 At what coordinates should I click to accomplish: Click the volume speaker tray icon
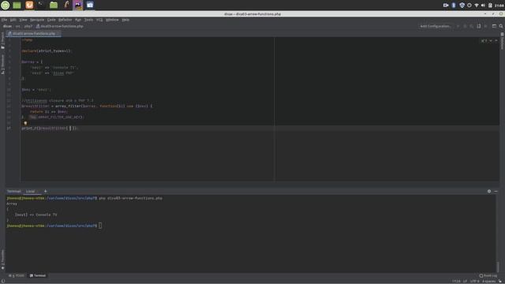coord(483,6)
